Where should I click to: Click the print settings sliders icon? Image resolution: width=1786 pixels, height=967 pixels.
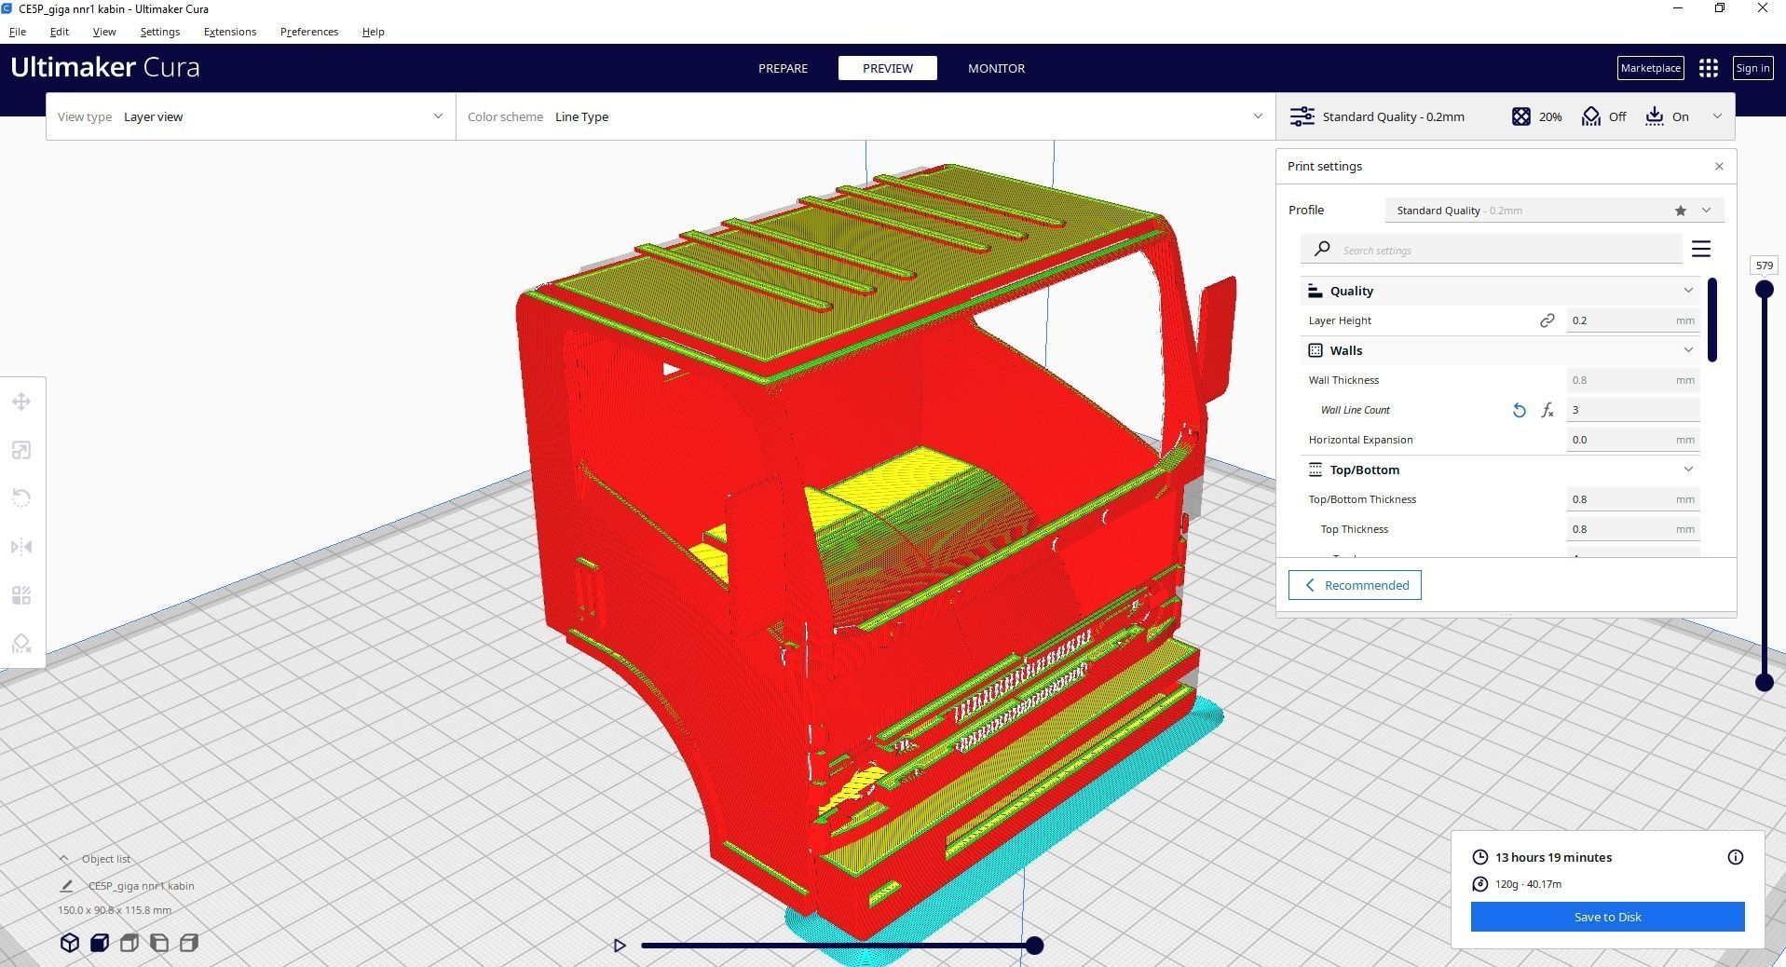pos(1302,116)
